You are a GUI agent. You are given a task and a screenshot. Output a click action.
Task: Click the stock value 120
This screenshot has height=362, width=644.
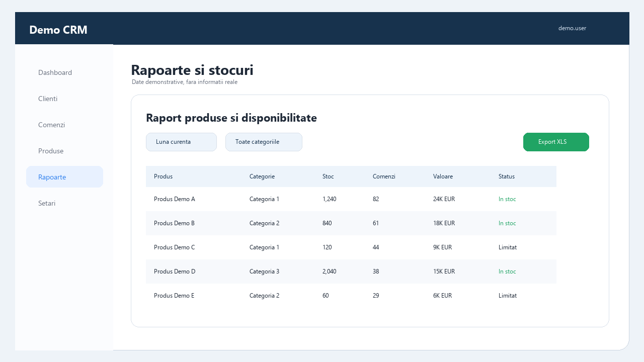(327, 247)
